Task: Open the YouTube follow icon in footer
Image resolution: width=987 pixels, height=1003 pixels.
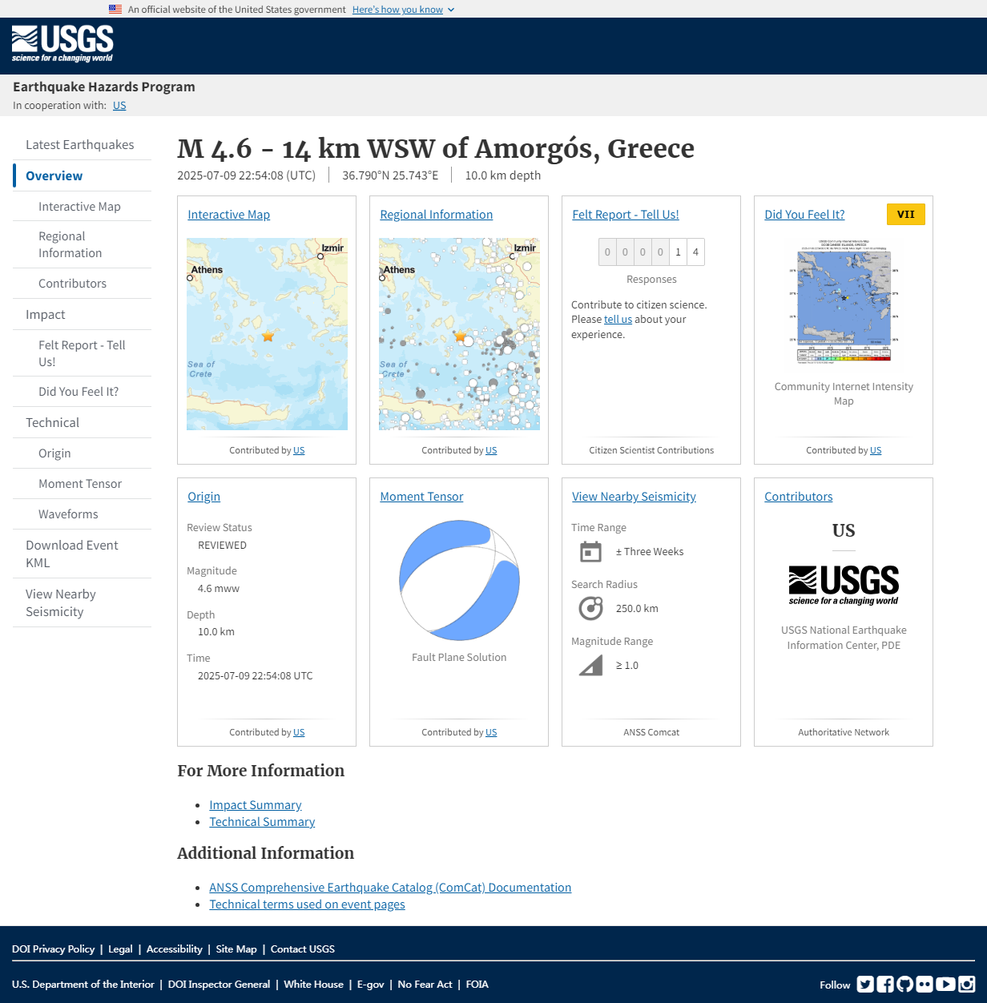Action: 945,985
